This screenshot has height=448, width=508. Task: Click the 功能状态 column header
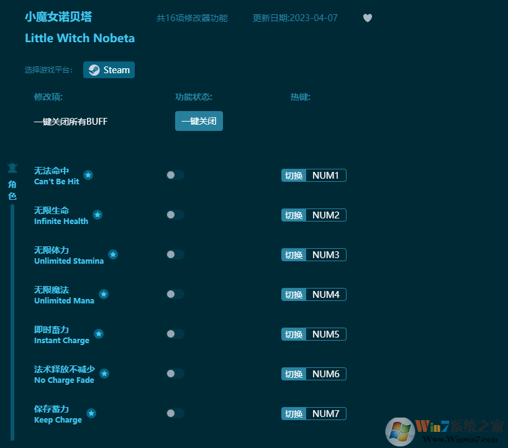194,97
